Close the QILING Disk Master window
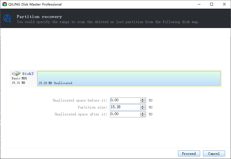This screenshot has height=159, width=231. [x=224, y=4]
